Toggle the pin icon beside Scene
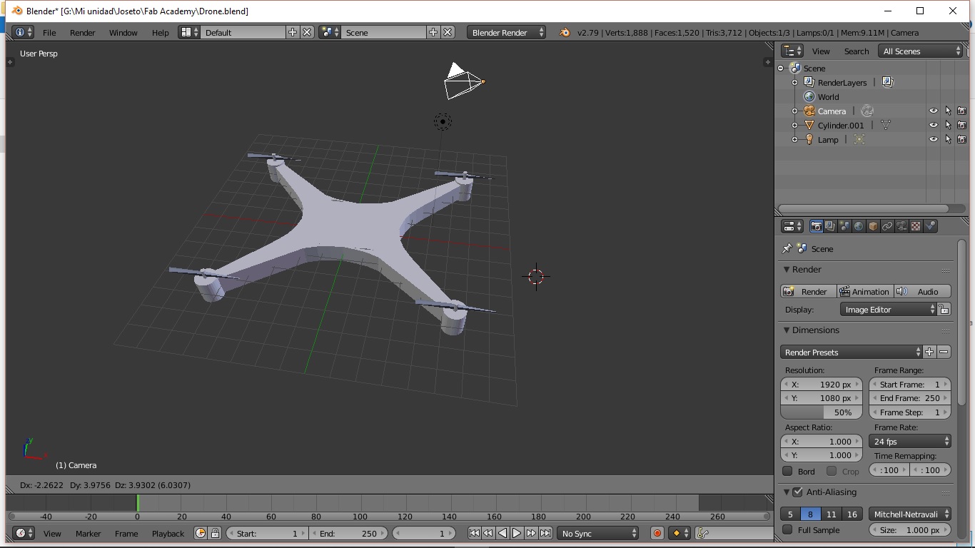This screenshot has height=548, width=975. 787,249
